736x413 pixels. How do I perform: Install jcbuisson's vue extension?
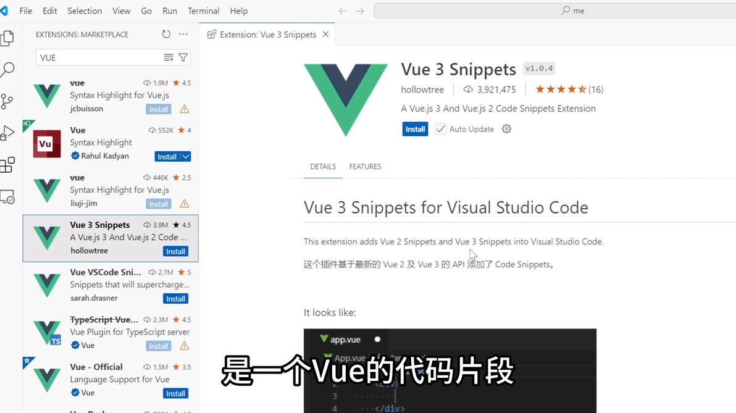(159, 109)
